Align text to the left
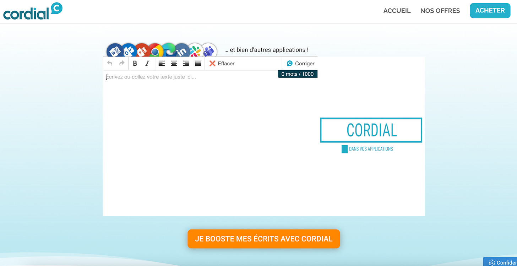 tap(162, 64)
